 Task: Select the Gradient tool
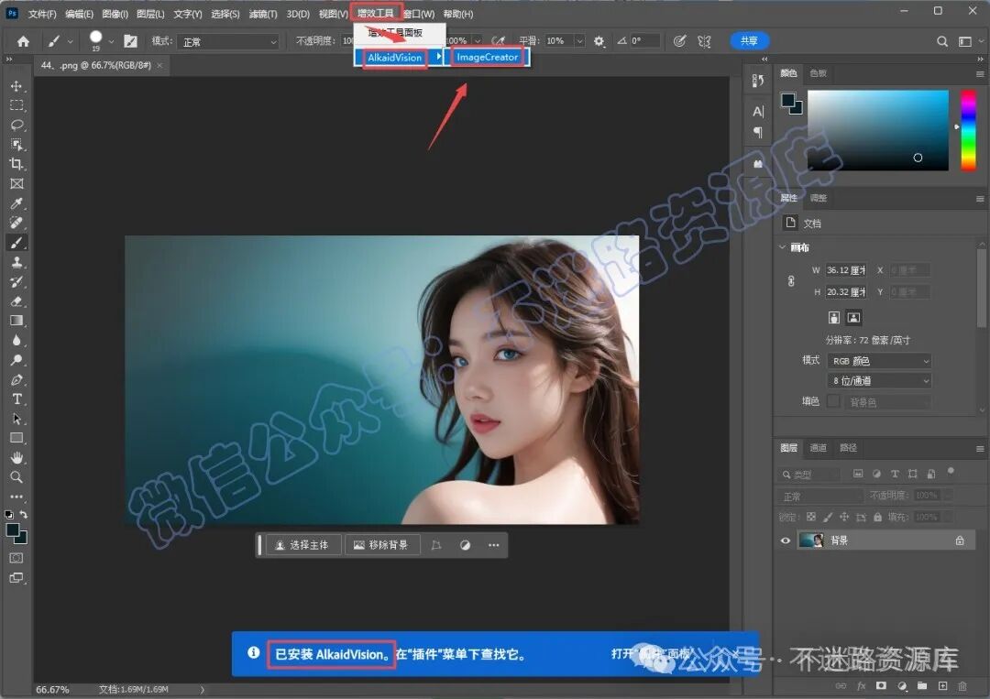(x=16, y=321)
